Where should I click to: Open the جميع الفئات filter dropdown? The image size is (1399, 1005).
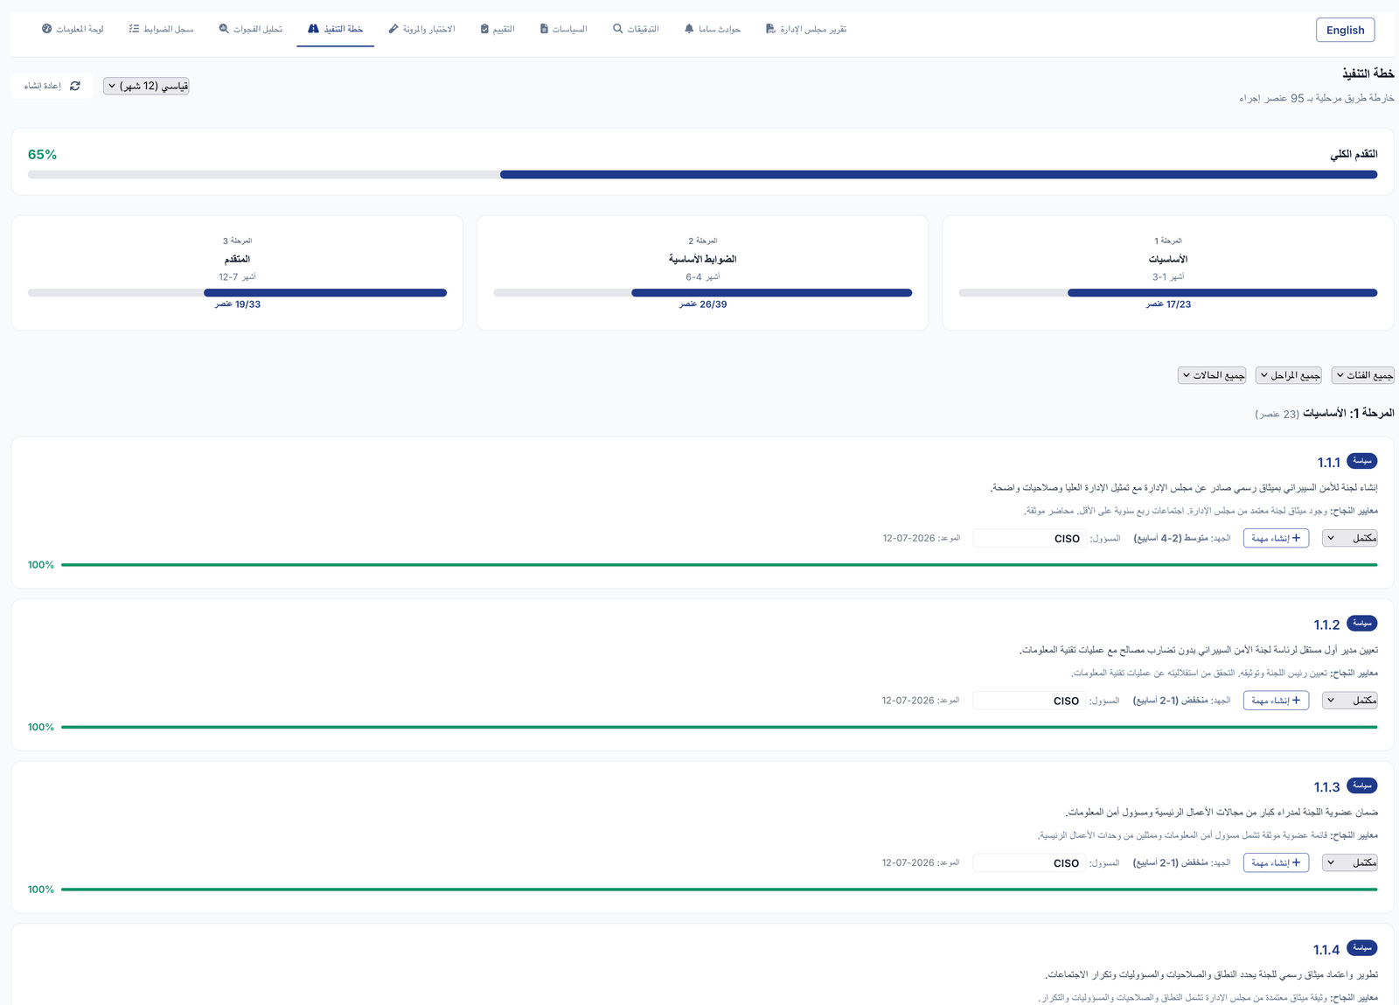pyautogui.click(x=1361, y=374)
